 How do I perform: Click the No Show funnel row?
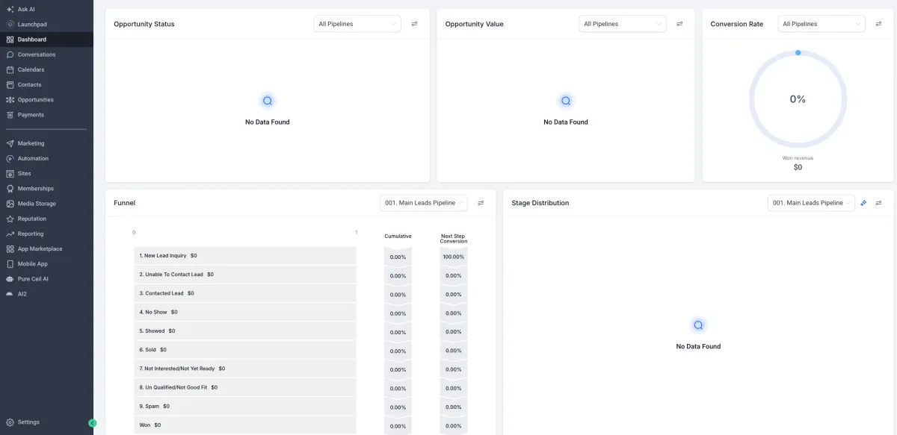click(x=245, y=312)
